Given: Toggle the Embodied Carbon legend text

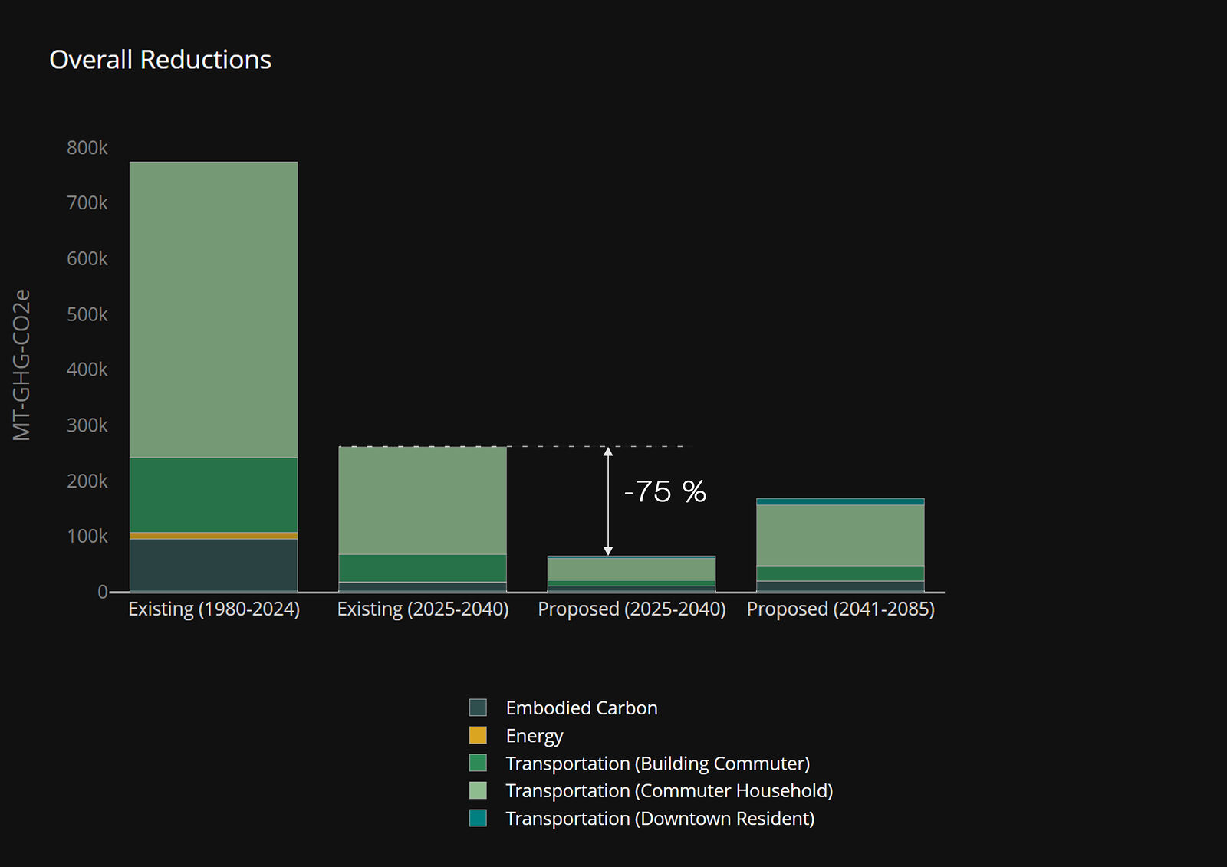Looking at the screenshot, I should coord(581,708).
